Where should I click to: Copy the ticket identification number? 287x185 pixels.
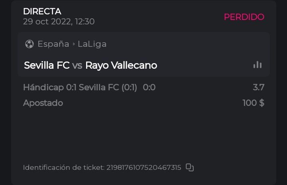tap(190, 167)
